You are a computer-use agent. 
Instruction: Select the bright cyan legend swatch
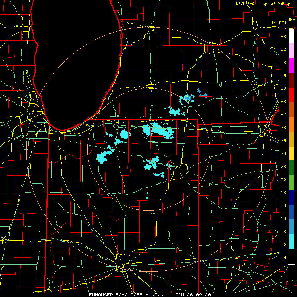[x=291, y=242]
